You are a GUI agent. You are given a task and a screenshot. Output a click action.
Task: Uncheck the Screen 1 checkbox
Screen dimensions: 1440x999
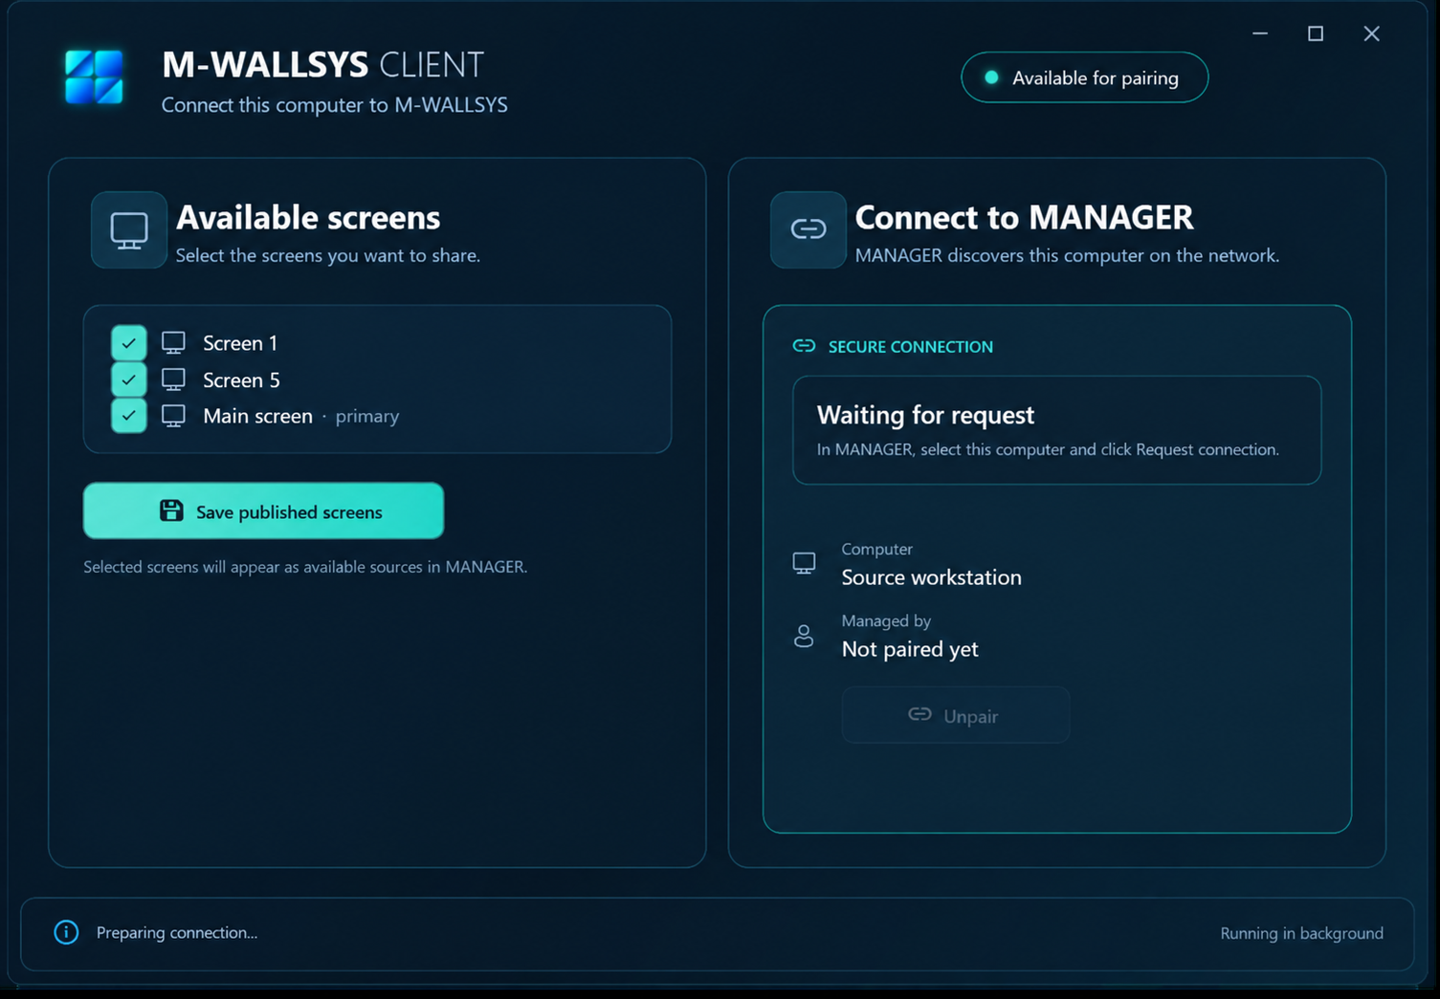[x=129, y=343]
